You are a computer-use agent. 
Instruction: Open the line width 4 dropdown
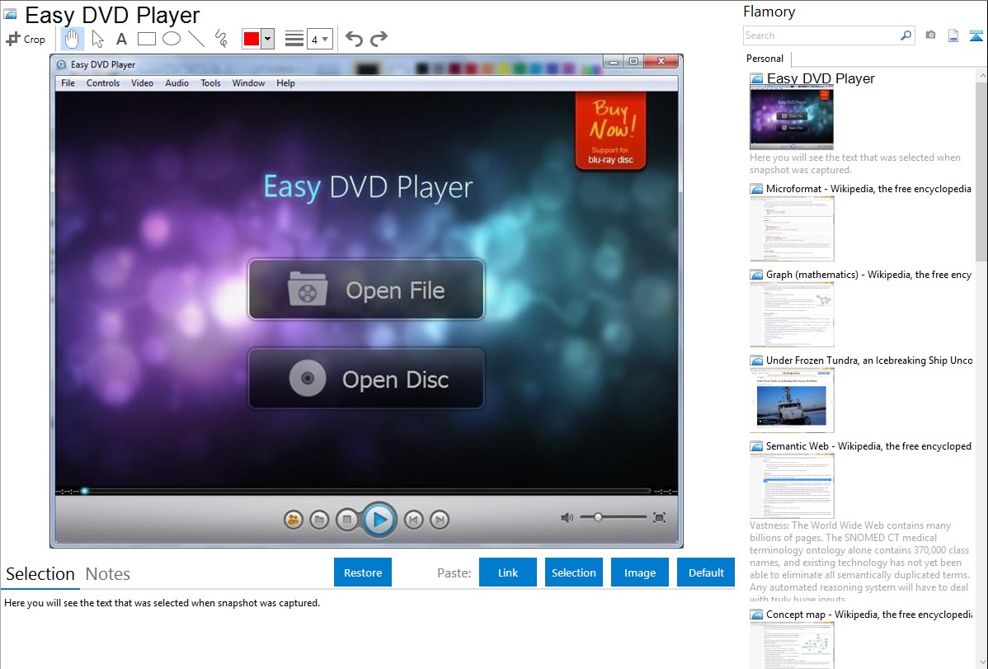pyautogui.click(x=320, y=39)
